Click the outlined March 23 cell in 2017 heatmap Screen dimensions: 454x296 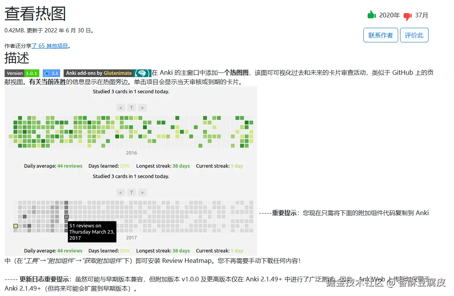click(66, 217)
